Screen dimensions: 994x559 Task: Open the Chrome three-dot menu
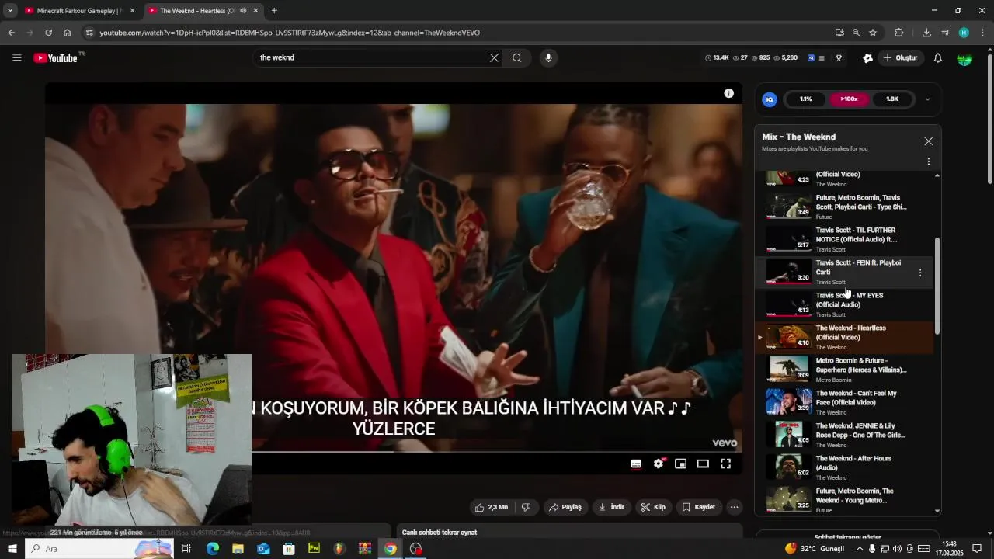coord(983,33)
